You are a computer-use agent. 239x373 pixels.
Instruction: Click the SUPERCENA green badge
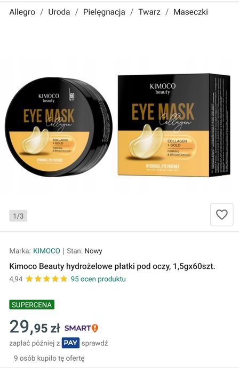coord(32,305)
